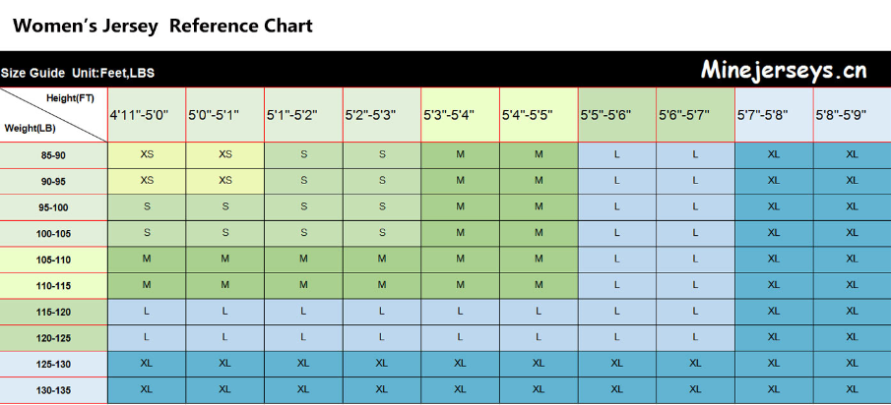Click the 105-110 weight row label

[x=53, y=260]
